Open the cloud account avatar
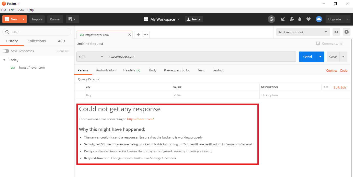The height and width of the screenshot is (177, 353). coord(319,19)
